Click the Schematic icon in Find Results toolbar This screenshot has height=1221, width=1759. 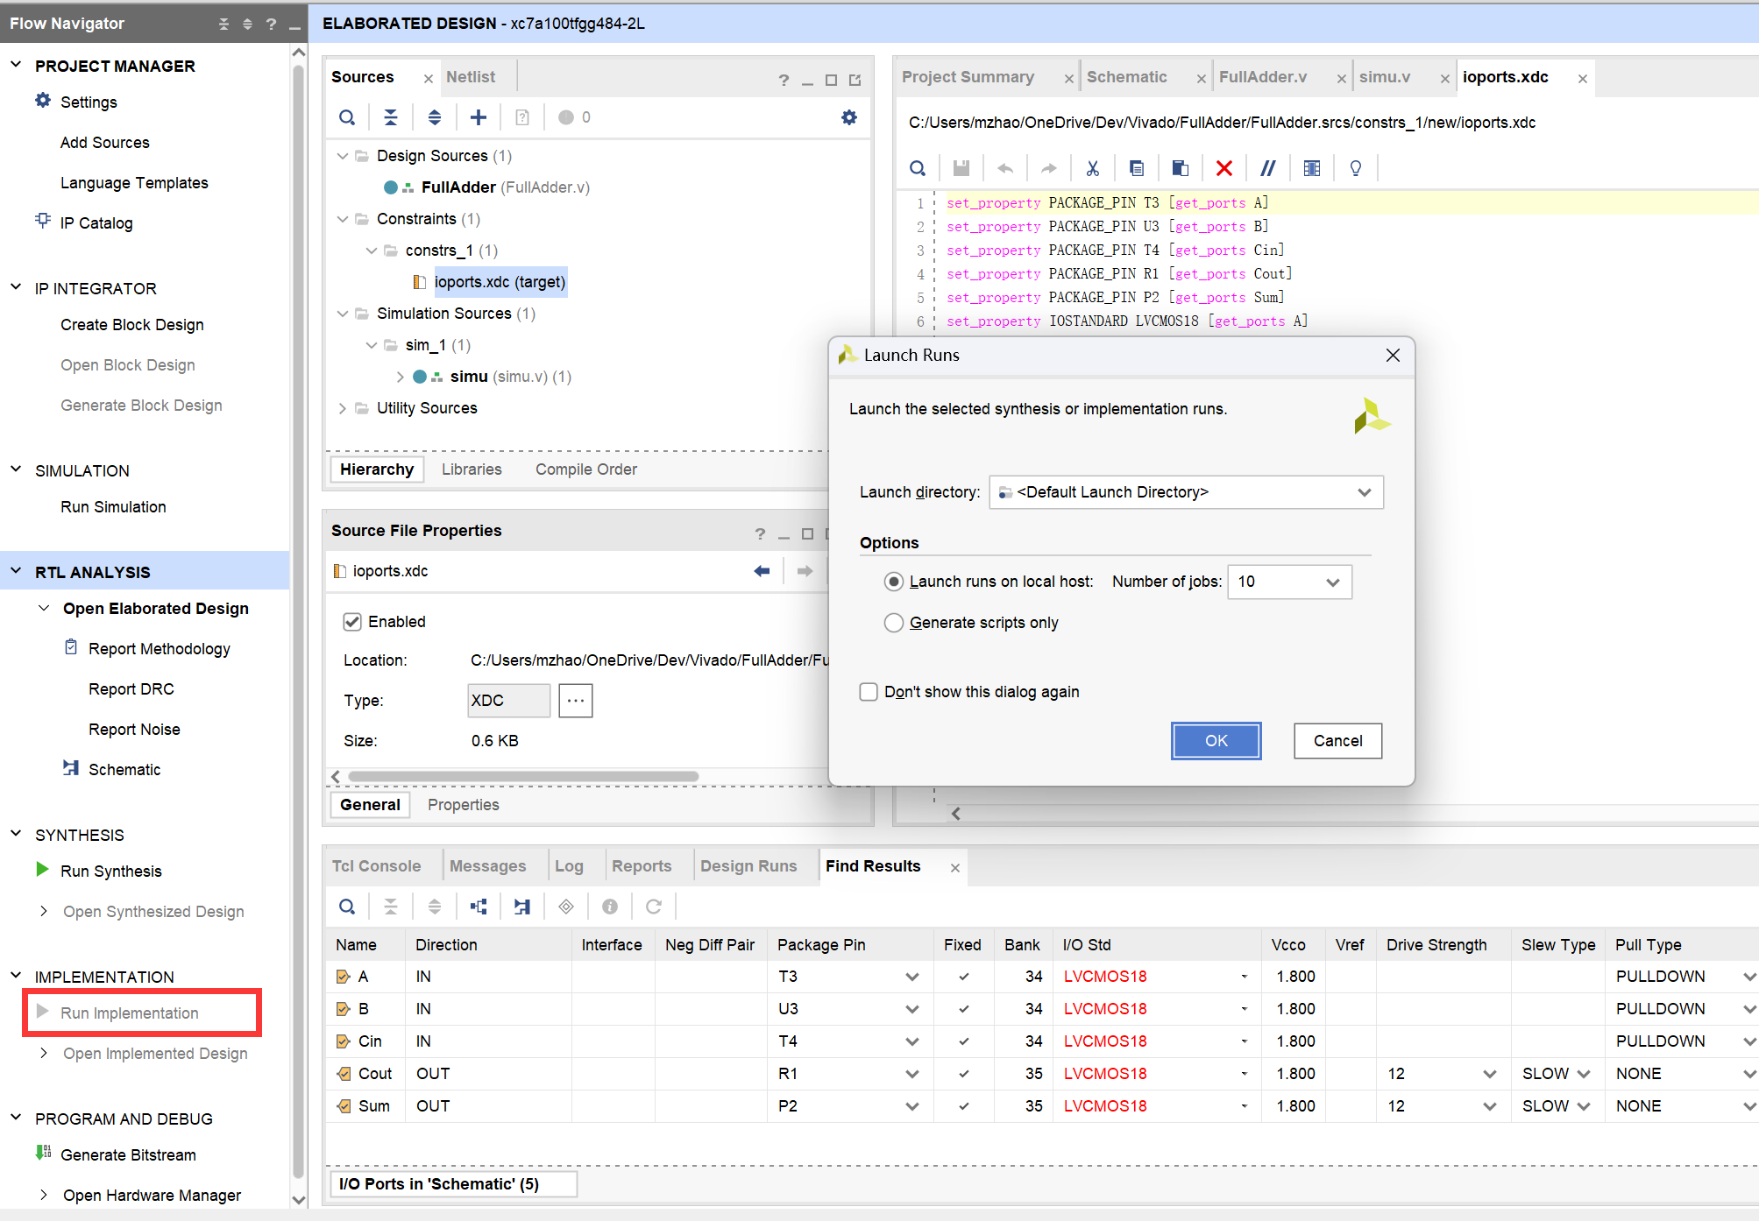pos(522,907)
